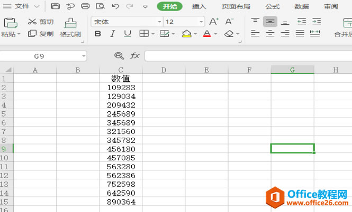This screenshot has width=352, height=212.
Task: Expand clear formatting dropdown arrow
Action: coord(238,34)
